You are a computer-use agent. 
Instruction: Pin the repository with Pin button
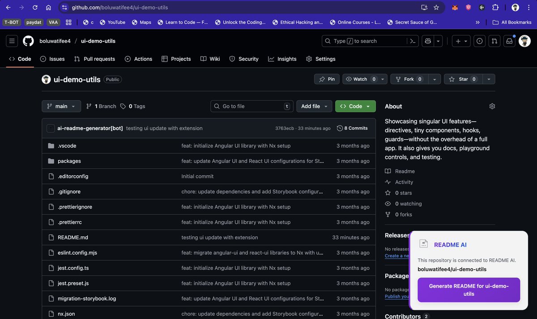(327, 79)
